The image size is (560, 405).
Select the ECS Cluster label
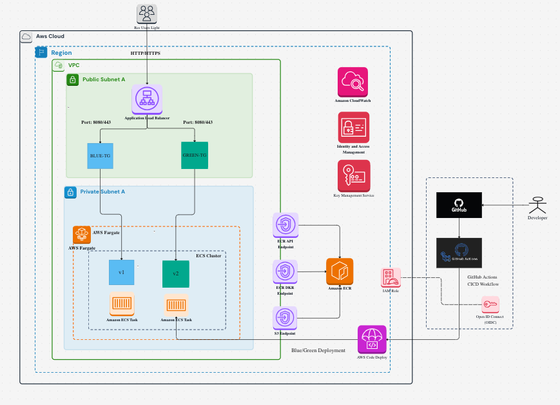pyautogui.click(x=209, y=256)
